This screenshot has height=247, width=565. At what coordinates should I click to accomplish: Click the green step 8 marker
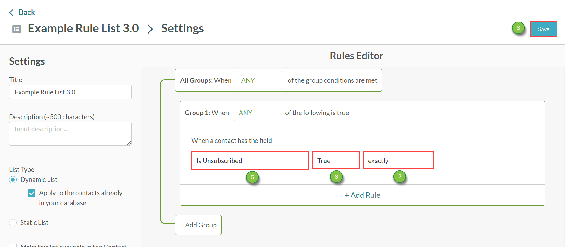coord(518,28)
